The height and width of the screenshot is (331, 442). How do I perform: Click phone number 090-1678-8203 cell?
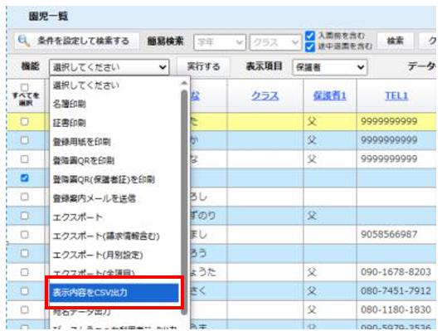pyautogui.click(x=396, y=272)
